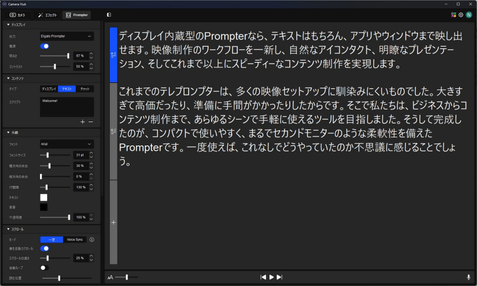Increase scroll speed with the up arrow

[x=91, y=256]
